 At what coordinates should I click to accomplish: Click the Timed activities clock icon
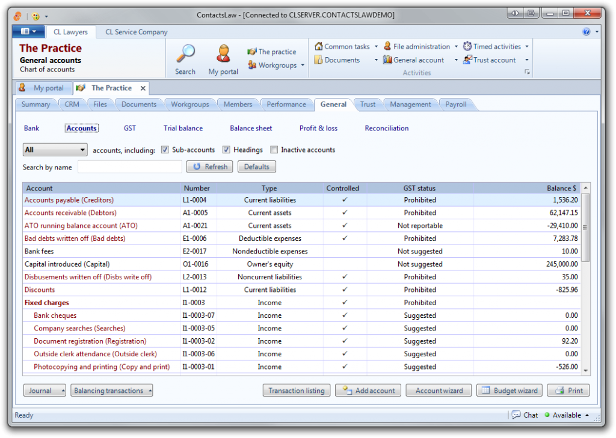[467, 46]
